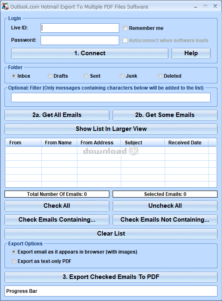Enable the Remember me checkbox
222x301 pixels.
pos(125,28)
